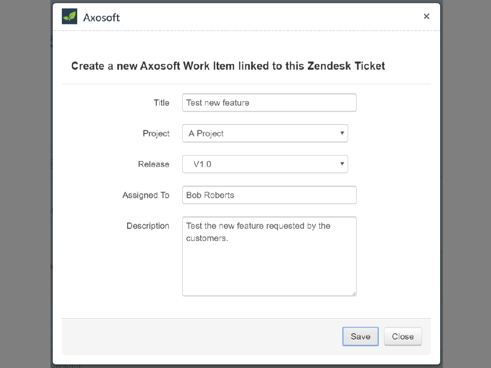The width and height of the screenshot is (491, 368).
Task: Open the Project dropdown showing A Project
Action: (x=265, y=133)
